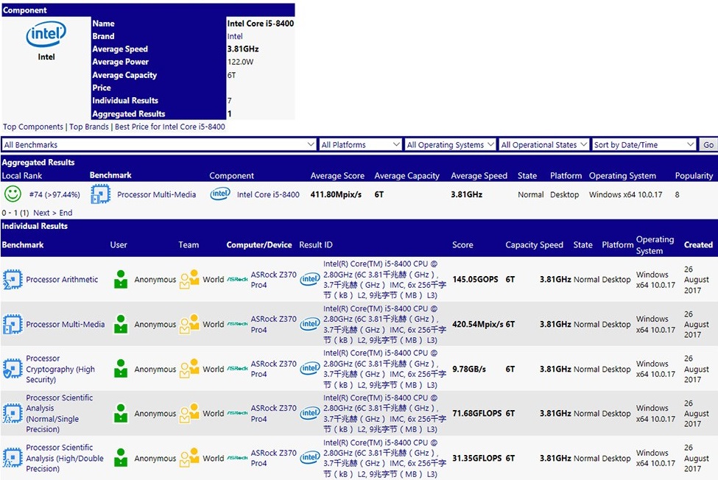Screen dimensions: 718x480
Task: Click the ASRock logo in the High/Double Precision row
Action: coord(237,458)
